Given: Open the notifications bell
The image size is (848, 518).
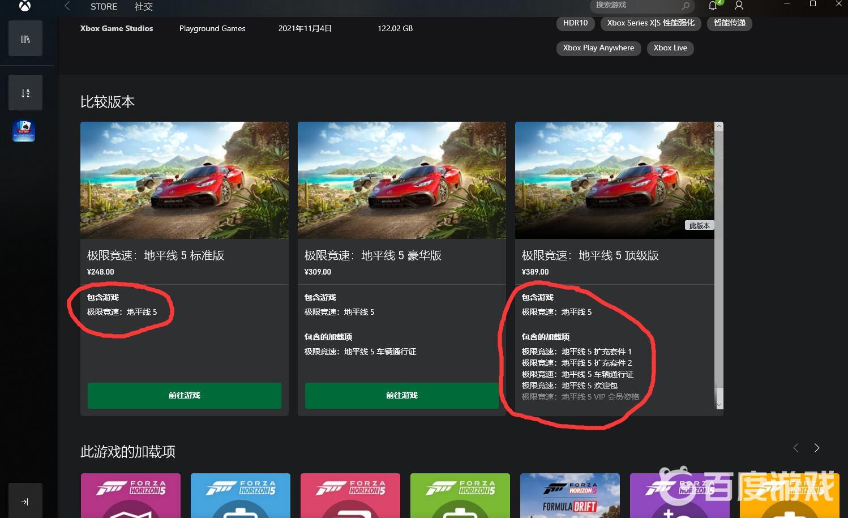Looking at the screenshot, I should click(x=713, y=6).
